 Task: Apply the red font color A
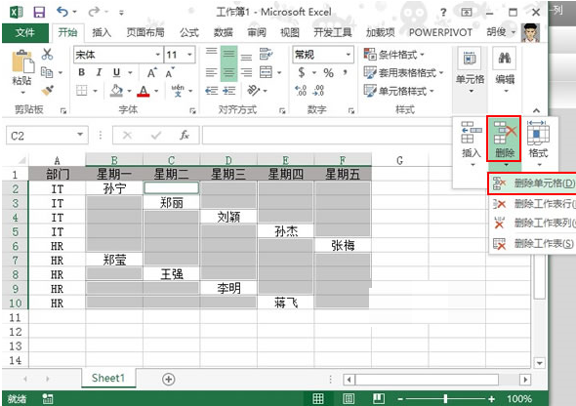pyautogui.click(x=144, y=91)
